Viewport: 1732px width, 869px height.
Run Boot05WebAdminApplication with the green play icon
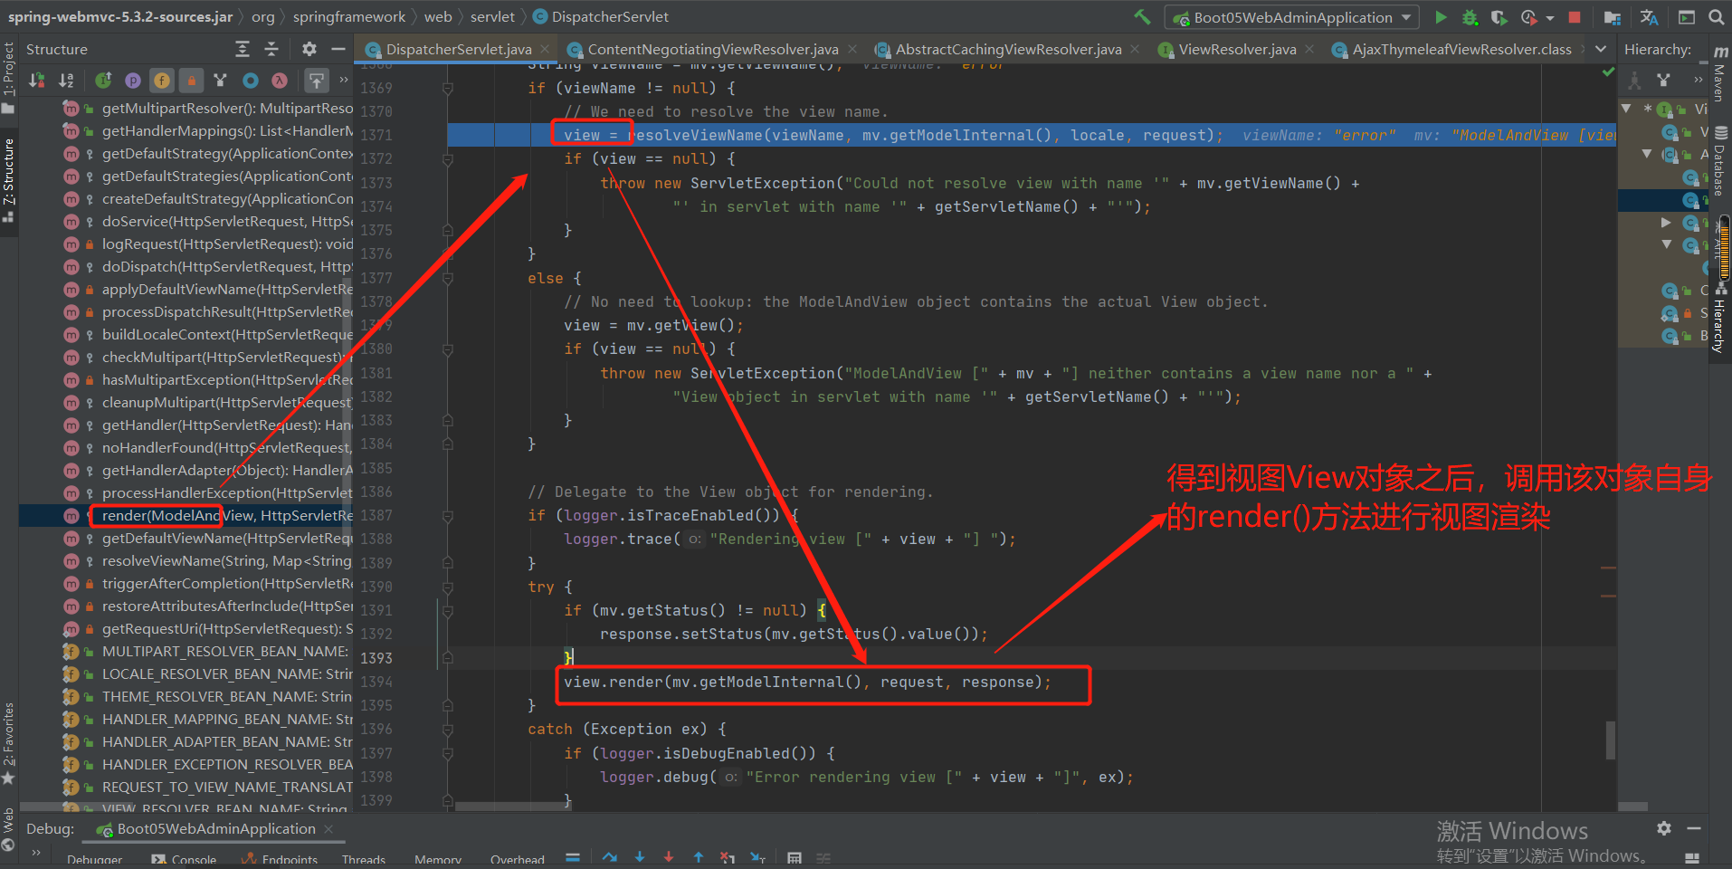1441,17
